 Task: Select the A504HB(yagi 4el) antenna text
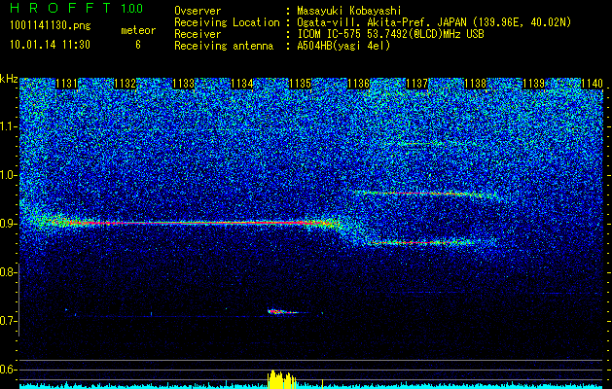pyautogui.click(x=343, y=46)
